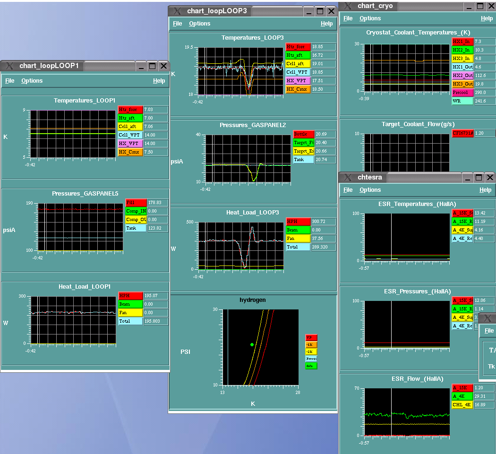Screen dimensions: 496x454
Task: Open Options menu in chart_cryo window
Action: click(370, 18)
